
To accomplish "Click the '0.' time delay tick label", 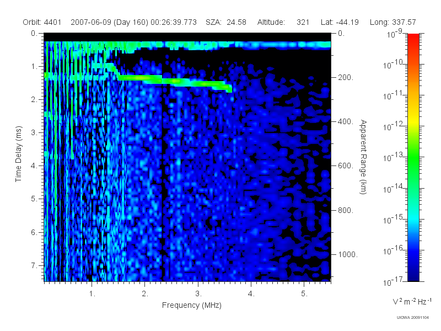I will tap(34, 34).
